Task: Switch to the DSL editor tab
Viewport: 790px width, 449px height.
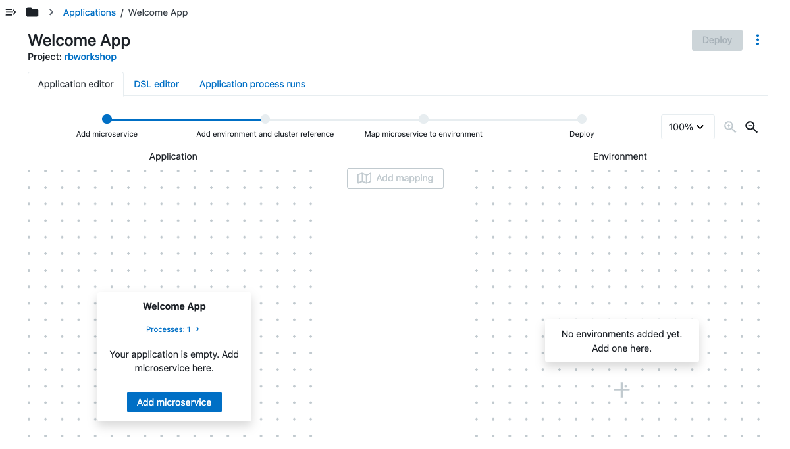Action: pyautogui.click(x=156, y=84)
